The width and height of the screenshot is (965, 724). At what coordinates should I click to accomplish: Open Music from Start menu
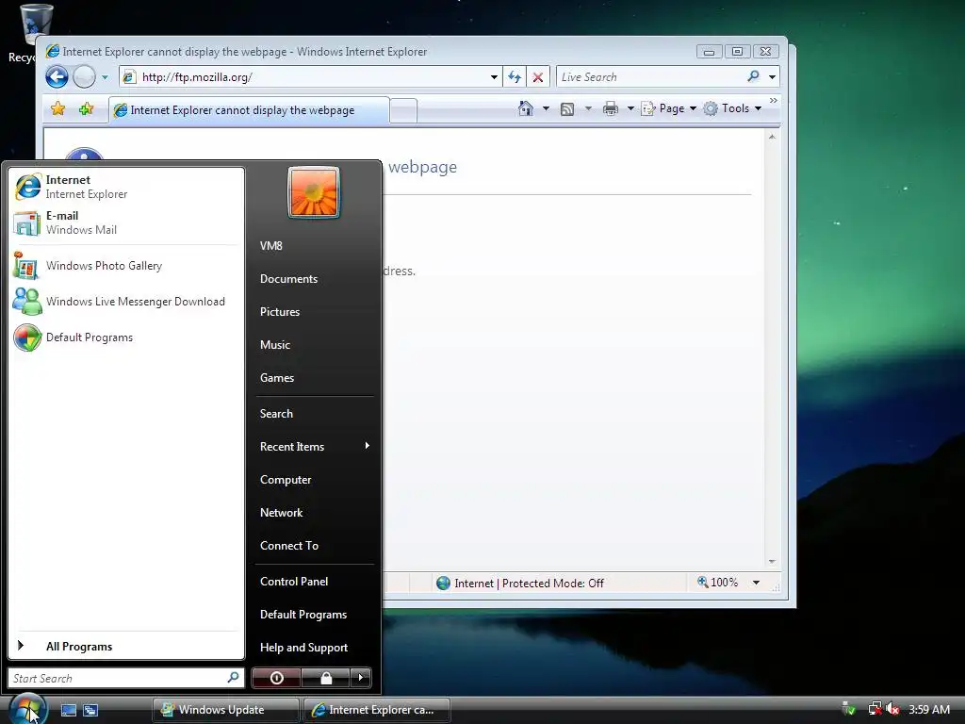click(314, 345)
